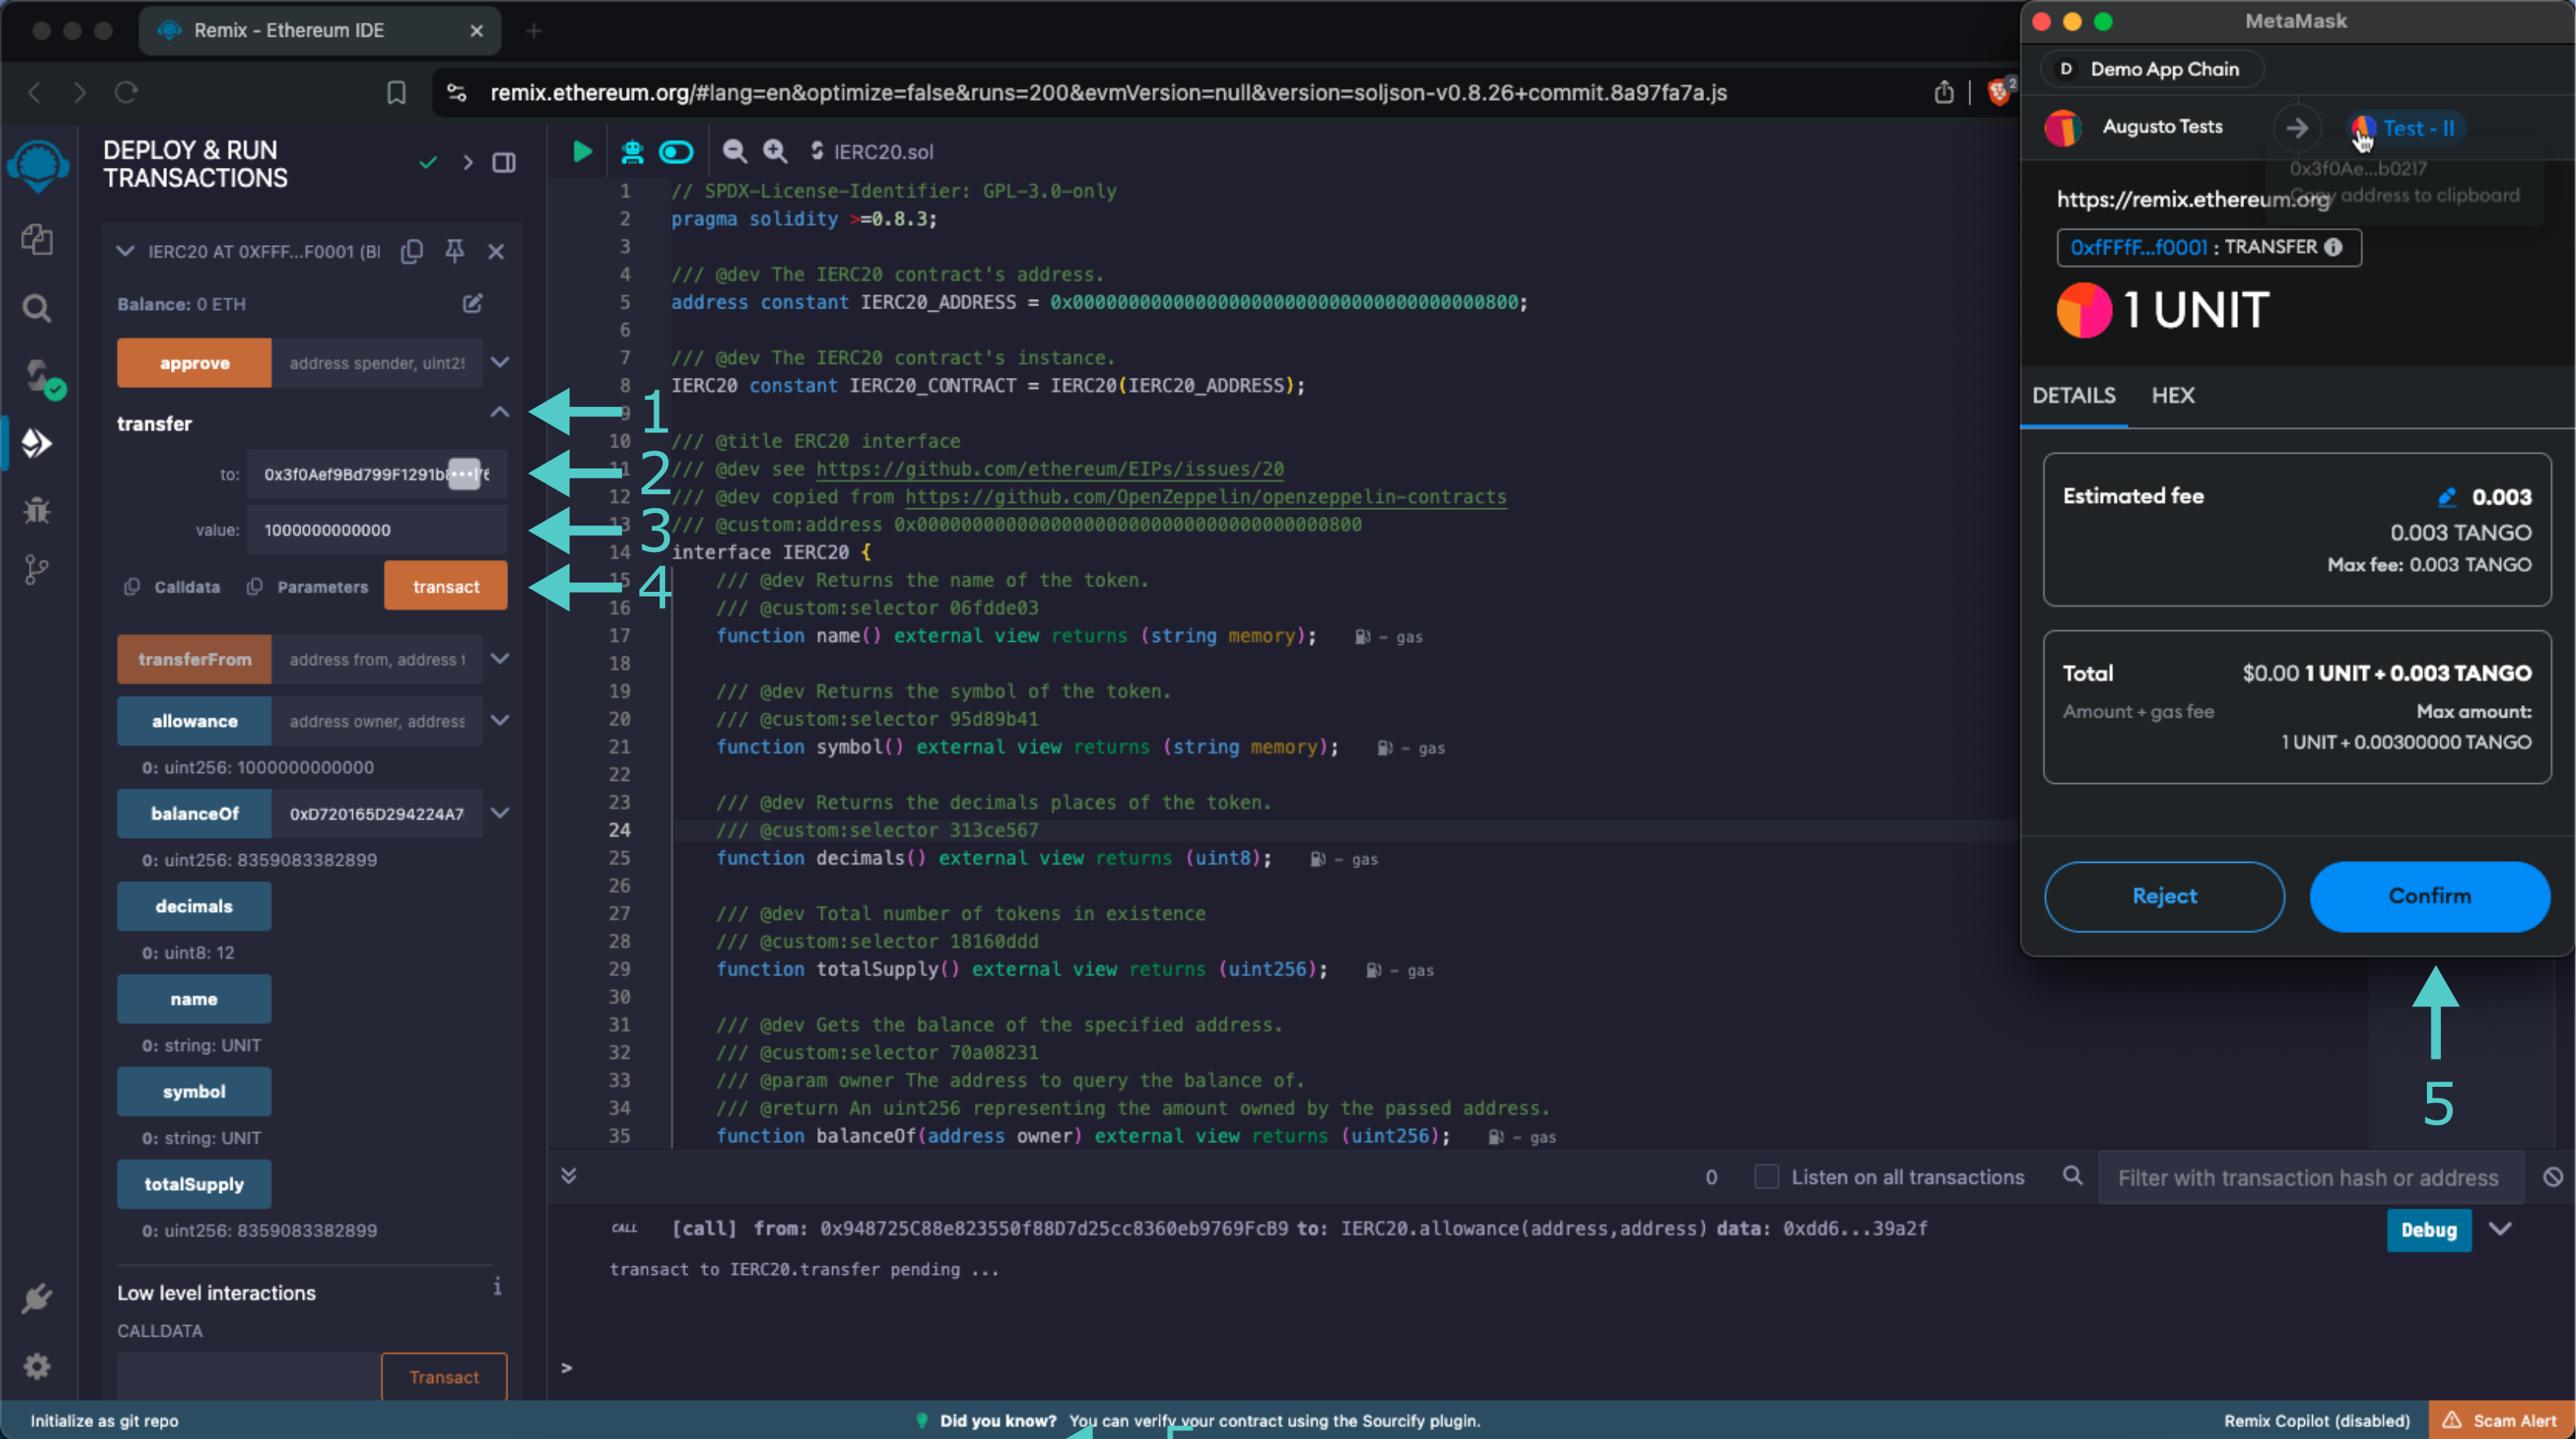
Task: Call the allowance function
Action: pos(194,721)
